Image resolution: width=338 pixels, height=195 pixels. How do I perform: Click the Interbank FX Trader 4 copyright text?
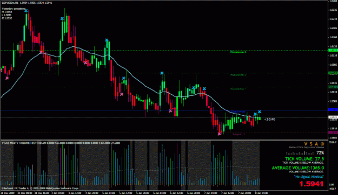point(41,189)
